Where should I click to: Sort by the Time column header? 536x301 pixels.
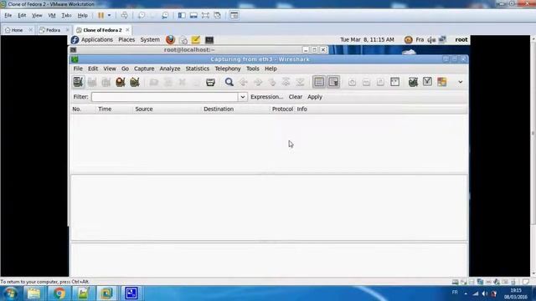pos(114,110)
